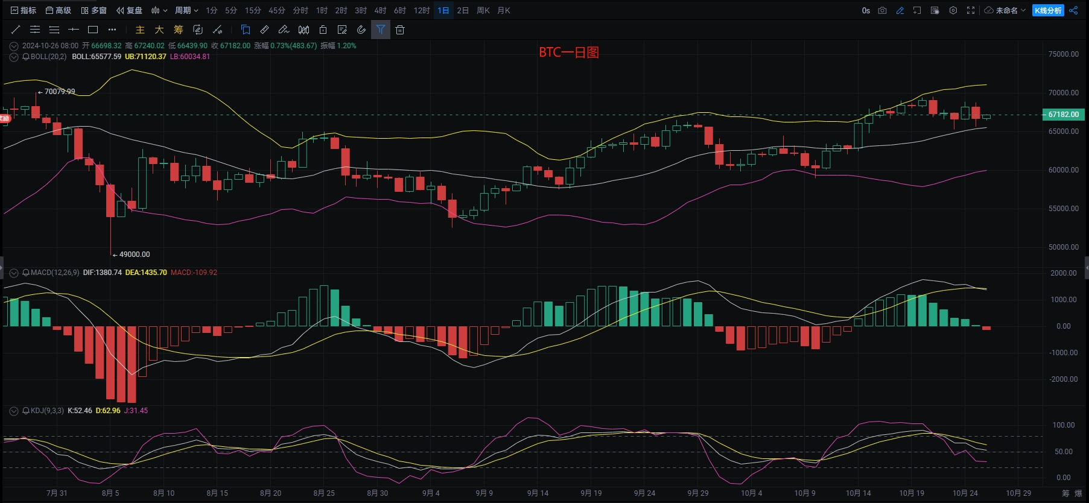Image resolution: width=1089 pixels, height=503 pixels.
Task: Take a chart screenshot with the camera icon
Action: pyautogui.click(x=882, y=10)
